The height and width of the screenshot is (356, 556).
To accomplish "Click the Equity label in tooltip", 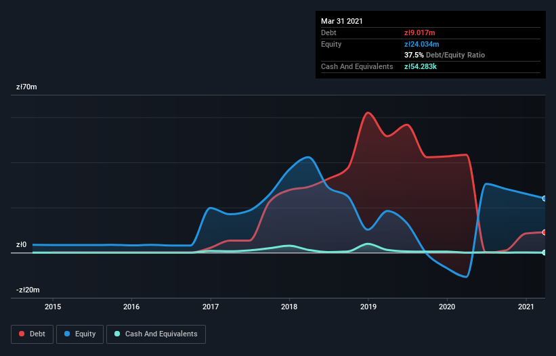I will point(331,44).
